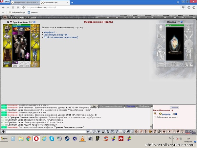The width and height of the screenshot is (197, 148).
Task: Open Отчет о переводах menu item
Action: coord(156,18)
